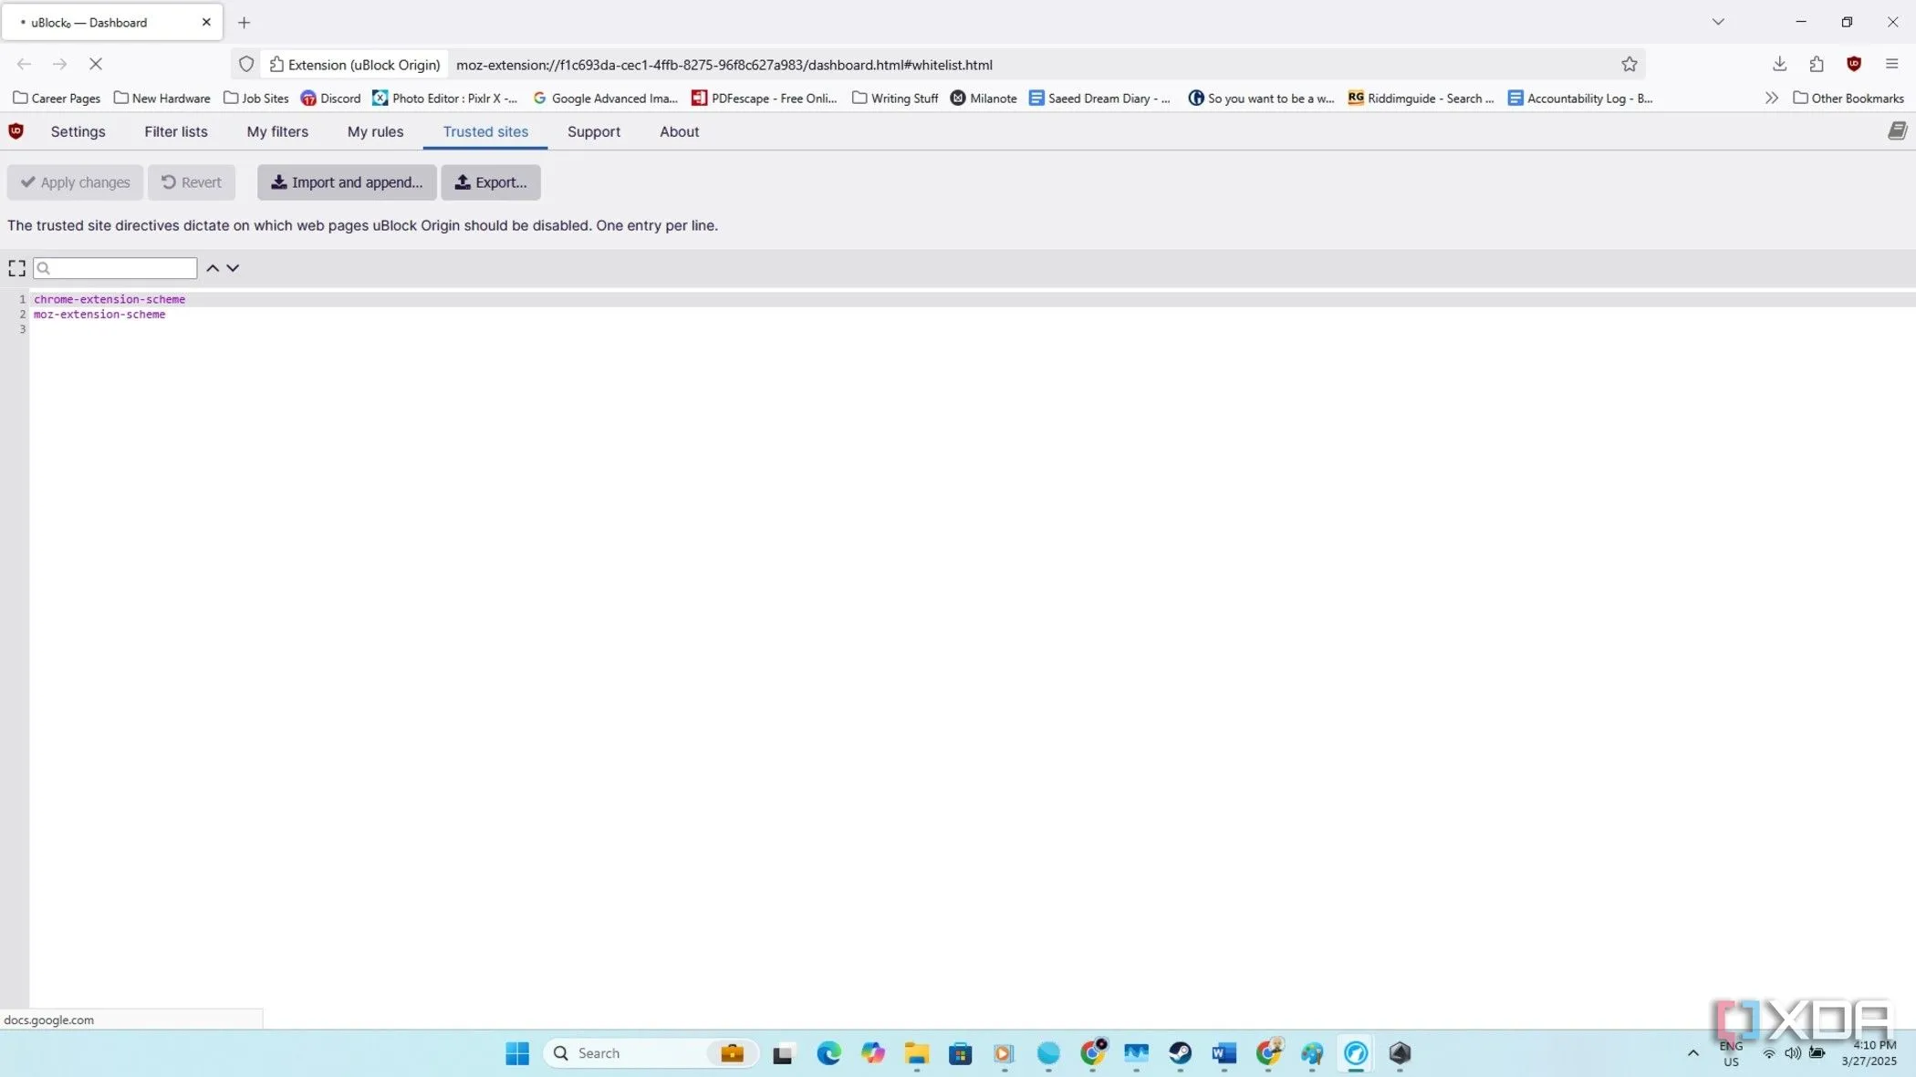This screenshot has height=1077, width=1916.
Task: Show more bookmarks overflow chevron
Action: (1771, 98)
